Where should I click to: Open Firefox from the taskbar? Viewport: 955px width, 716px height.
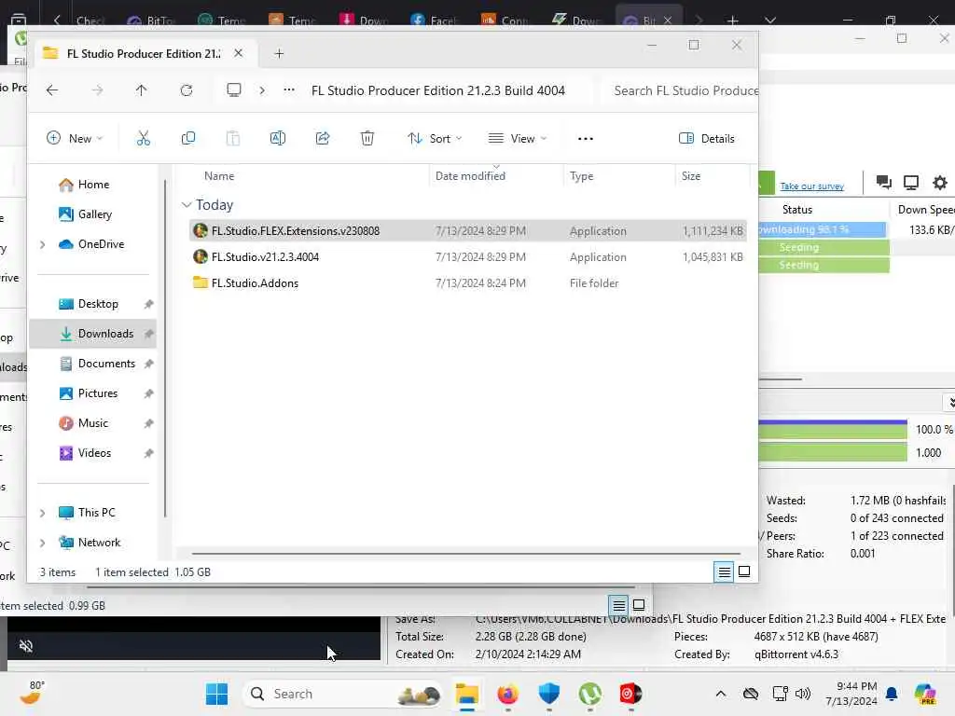tap(508, 694)
